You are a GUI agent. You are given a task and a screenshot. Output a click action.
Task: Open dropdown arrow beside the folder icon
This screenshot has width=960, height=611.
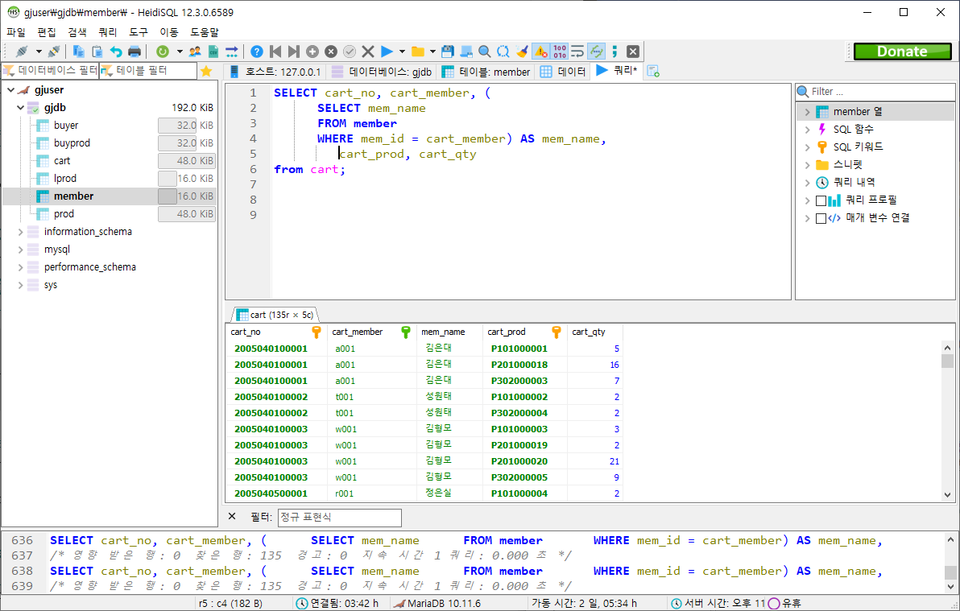(432, 52)
